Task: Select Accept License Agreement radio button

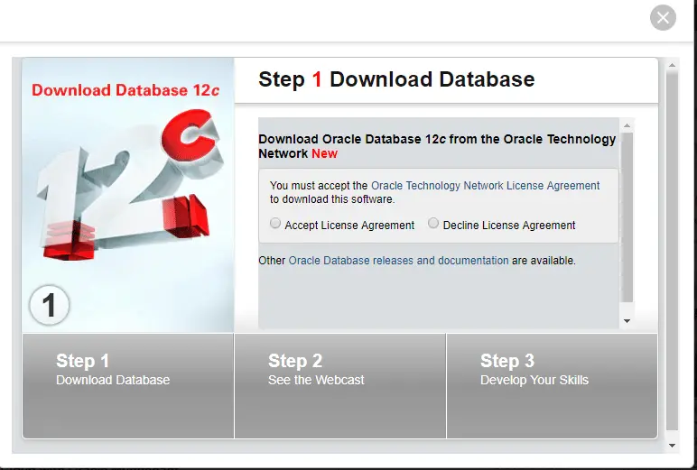Action: (275, 223)
